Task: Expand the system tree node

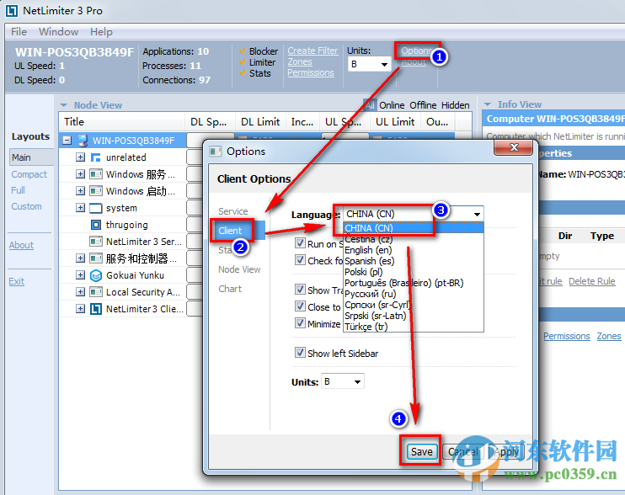Action: [x=80, y=208]
